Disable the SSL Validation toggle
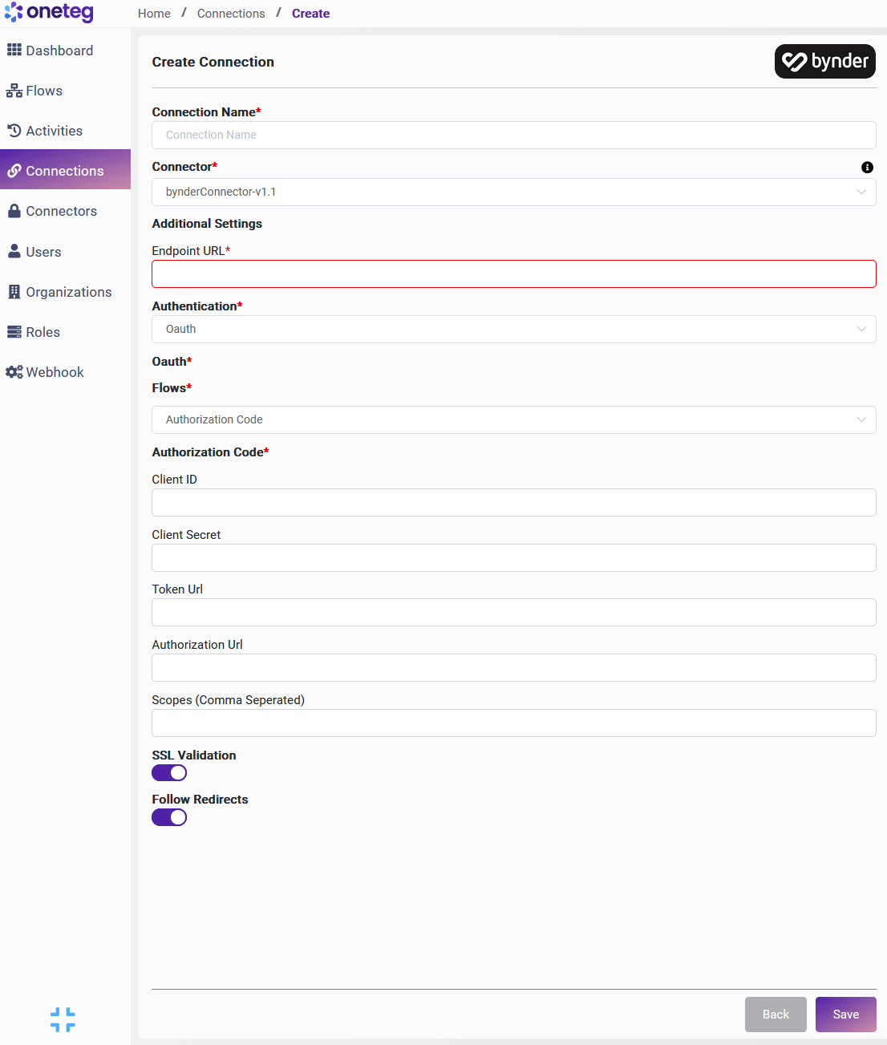This screenshot has width=887, height=1045. pyautogui.click(x=169, y=773)
